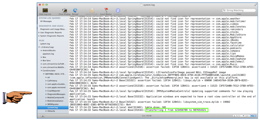Select the MobileContainerM... folder label
The image size is (260, 122).
[57, 98]
